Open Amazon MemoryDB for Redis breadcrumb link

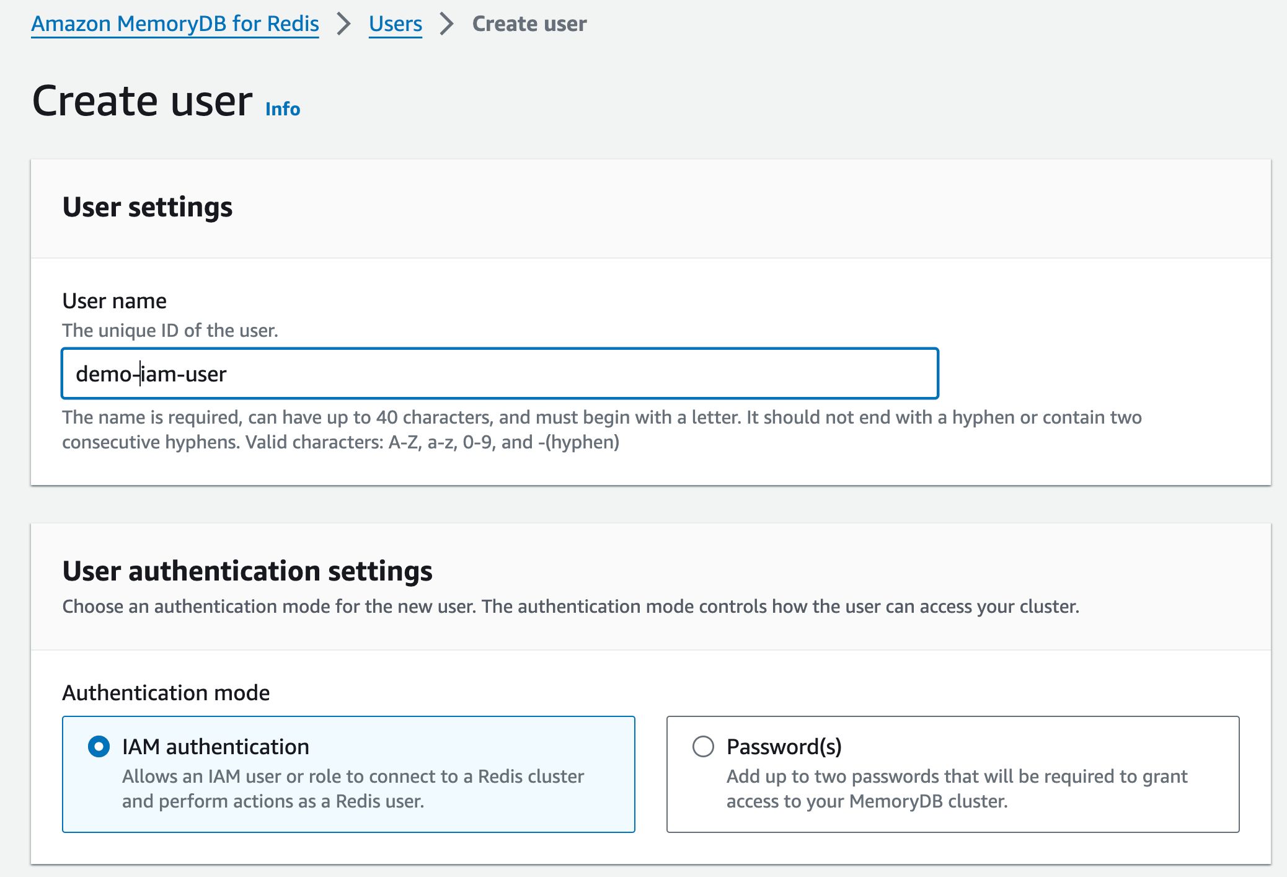(175, 24)
